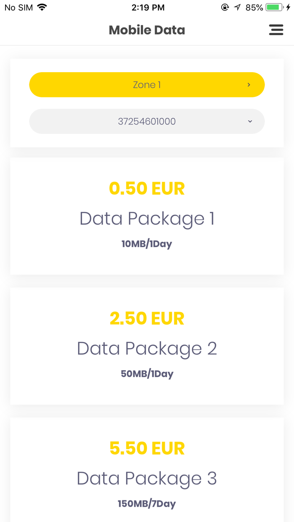Tap the Mobile Data title
Viewport: 294px width, 522px height.
[x=147, y=30]
